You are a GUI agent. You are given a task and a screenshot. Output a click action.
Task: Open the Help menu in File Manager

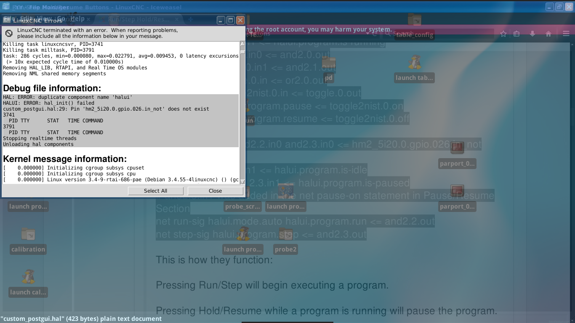click(77, 19)
